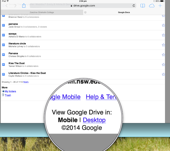Open My folders link
The width and height of the screenshot is (170, 151).
pos(11,91)
